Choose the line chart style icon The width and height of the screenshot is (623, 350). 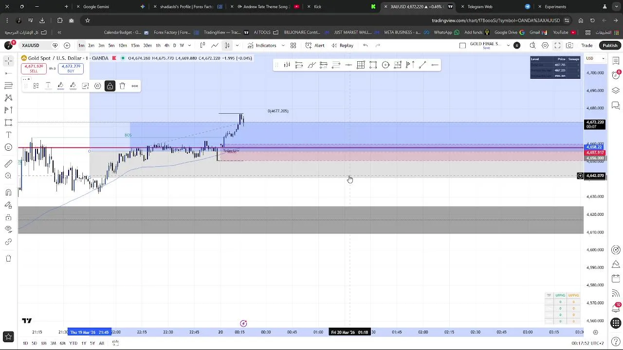tap(215, 45)
